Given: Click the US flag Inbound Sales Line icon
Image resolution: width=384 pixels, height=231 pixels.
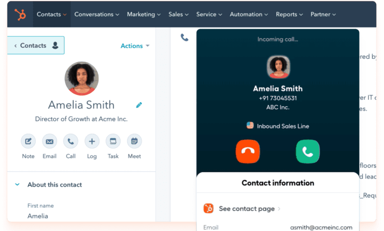Looking at the screenshot, I should click(250, 125).
